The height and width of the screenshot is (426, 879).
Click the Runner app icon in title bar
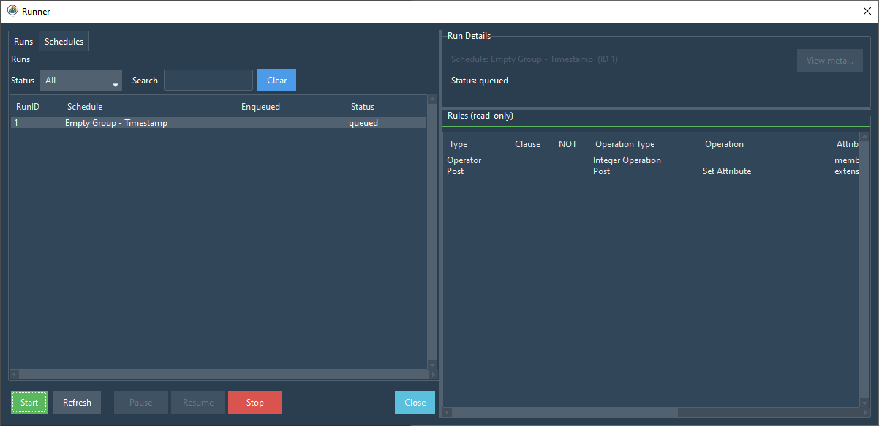(x=12, y=11)
